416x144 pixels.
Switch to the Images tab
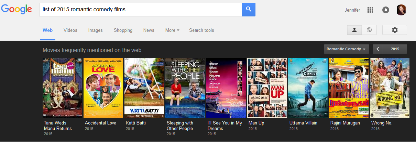[95, 30]
